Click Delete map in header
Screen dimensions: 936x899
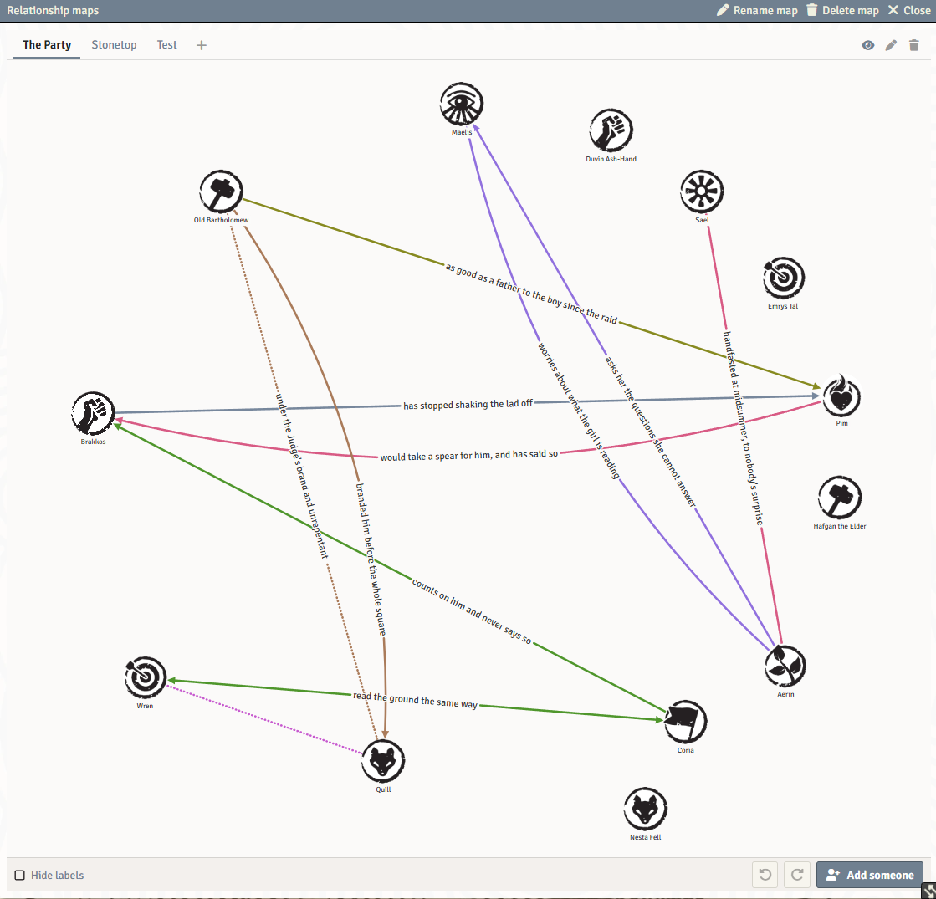pyautogui.click(x=842, y=10)
